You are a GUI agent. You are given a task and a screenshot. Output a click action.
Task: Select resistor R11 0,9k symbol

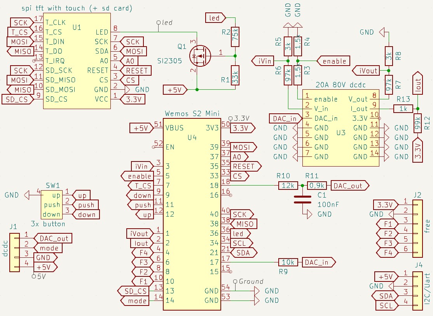tap(317, 186)
